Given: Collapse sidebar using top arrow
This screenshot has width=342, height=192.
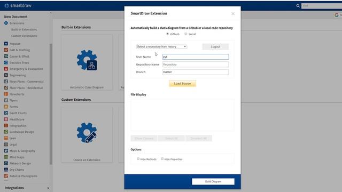Looking at the screenshot, I should pyautogui.click(x=51, y=13).
